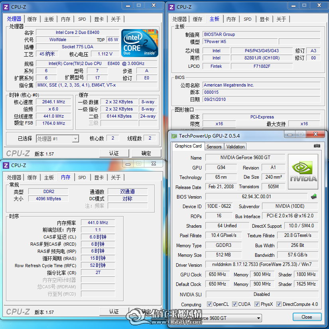329x329 pixels.
Task: Click the processor name field Intel Core 2 Duo E8400
Action: coord(77,32)
